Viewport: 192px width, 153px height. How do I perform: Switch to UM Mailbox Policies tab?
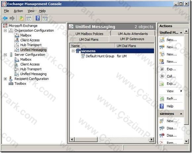click(x=89, y=34)
